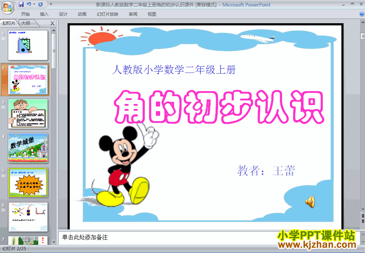
Task: Select slide 5 thumbnail with orange starburst
Action: (x=28, y=183)
